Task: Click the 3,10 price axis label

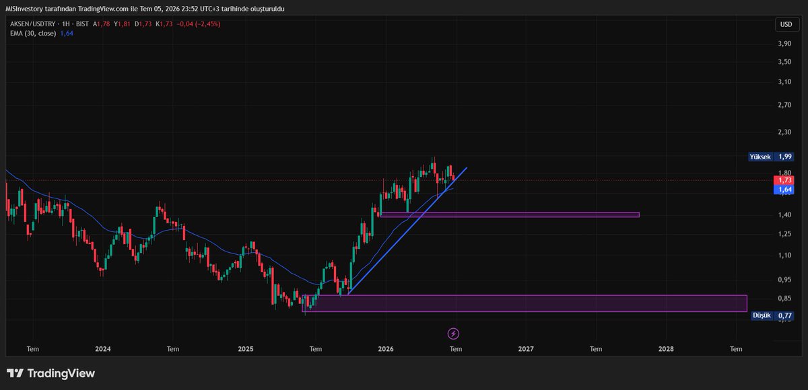Action: click(784, 82)
